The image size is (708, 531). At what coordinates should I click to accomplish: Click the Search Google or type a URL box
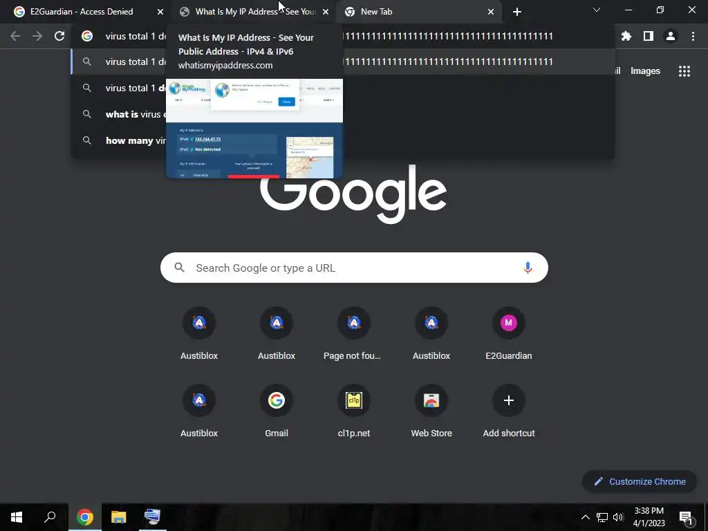point(354,268)
